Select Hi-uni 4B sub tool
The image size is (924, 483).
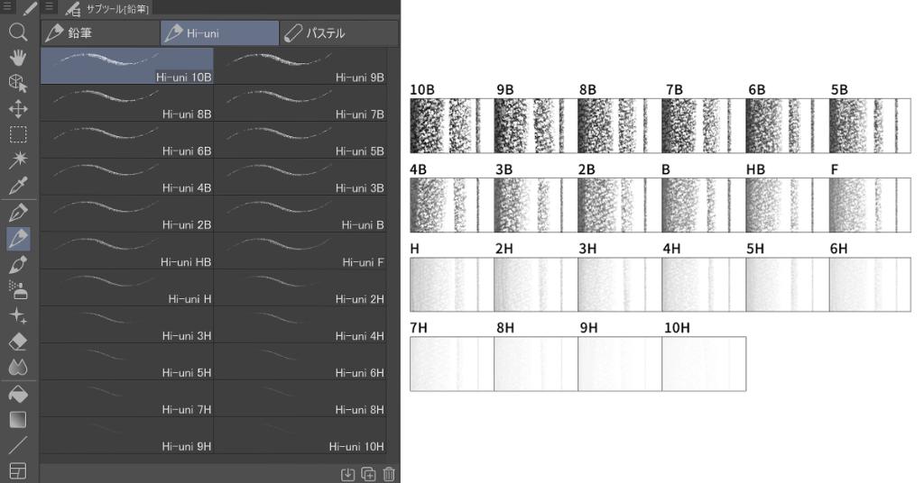point(126,178)
